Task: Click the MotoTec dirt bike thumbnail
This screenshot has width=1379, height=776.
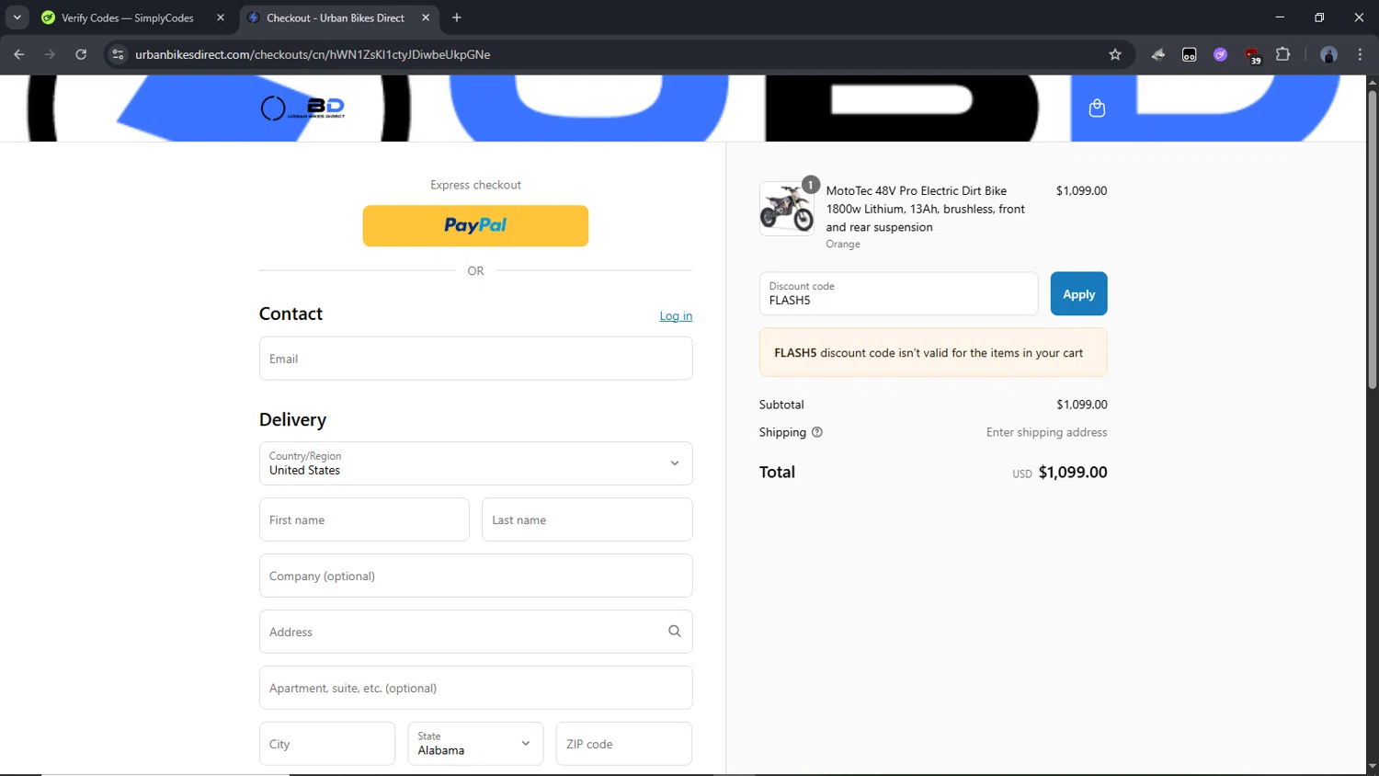Action: [787, 209]
